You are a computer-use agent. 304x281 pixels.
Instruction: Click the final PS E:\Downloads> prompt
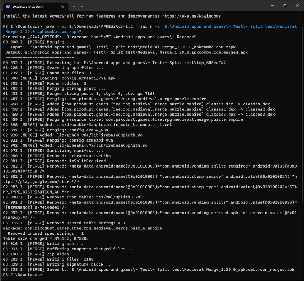(22, 275)
